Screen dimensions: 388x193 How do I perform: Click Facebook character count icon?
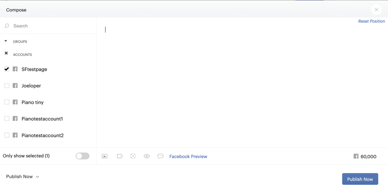pyautogui.click(x=356, y=156)
